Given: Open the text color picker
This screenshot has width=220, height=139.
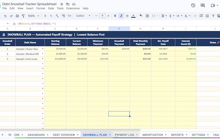Looking at the screenshot, I should (x=133, y=16).
